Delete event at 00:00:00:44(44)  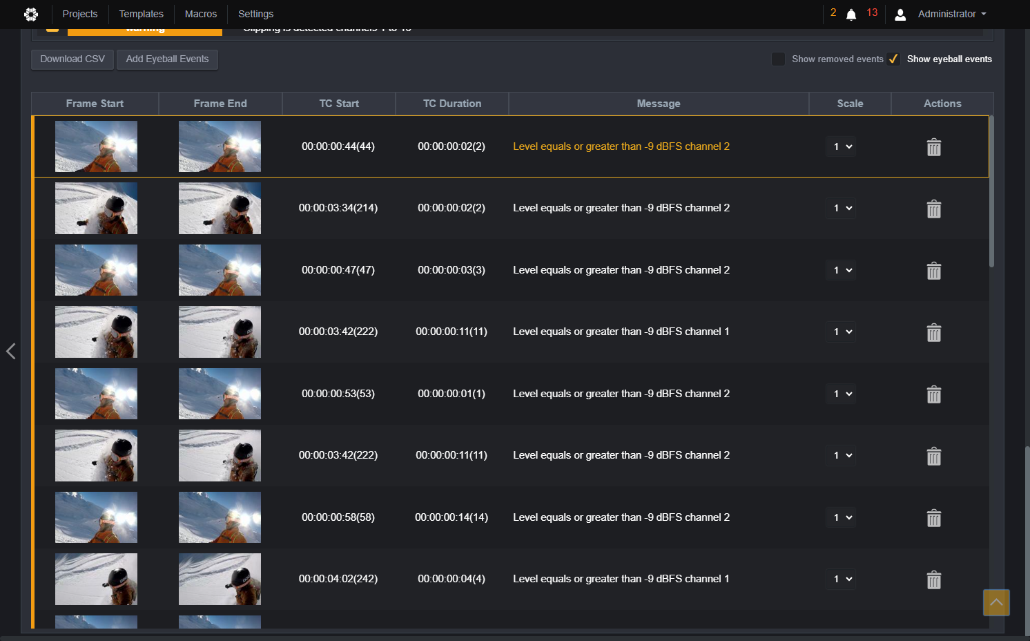934,147
